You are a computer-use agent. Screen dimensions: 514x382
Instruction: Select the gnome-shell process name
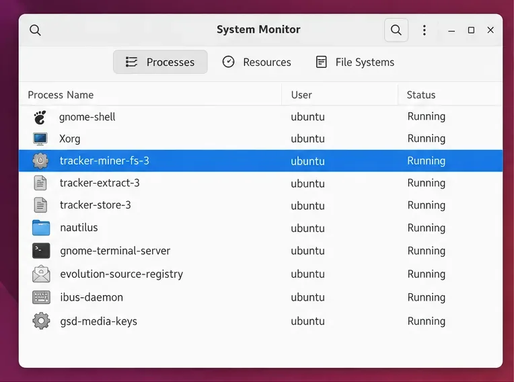[x=87, y=117]
